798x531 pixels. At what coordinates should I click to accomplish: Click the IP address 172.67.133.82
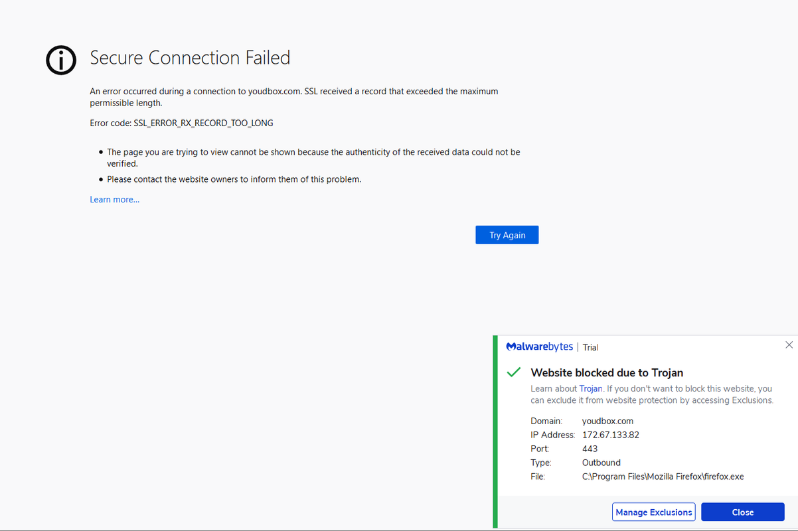pos(610,435)
